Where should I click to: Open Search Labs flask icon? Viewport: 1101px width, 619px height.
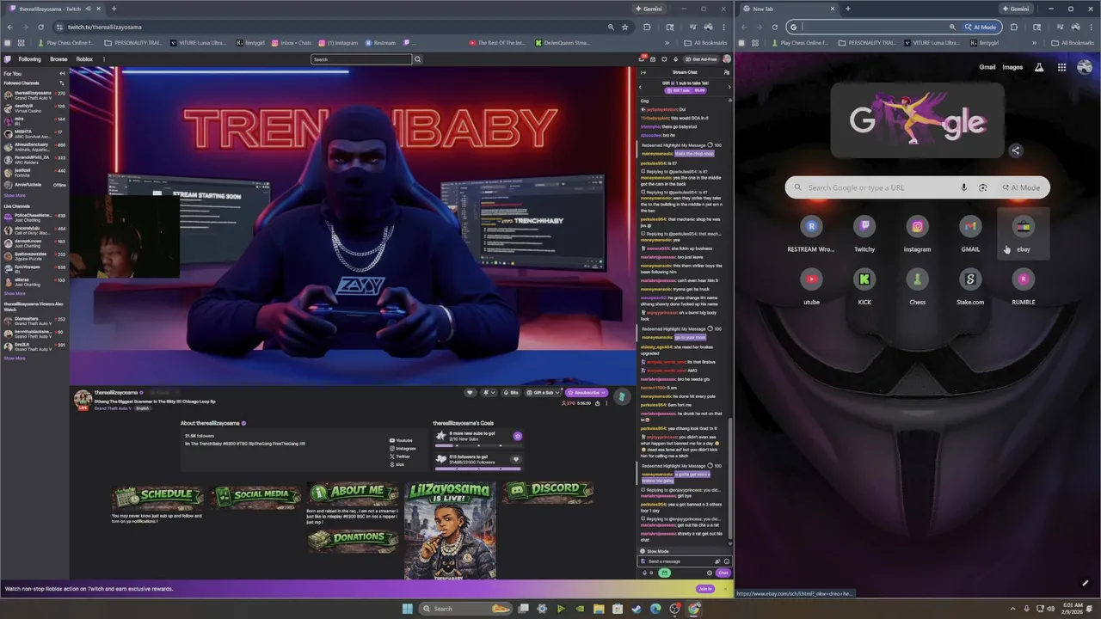coord(1039,67)
